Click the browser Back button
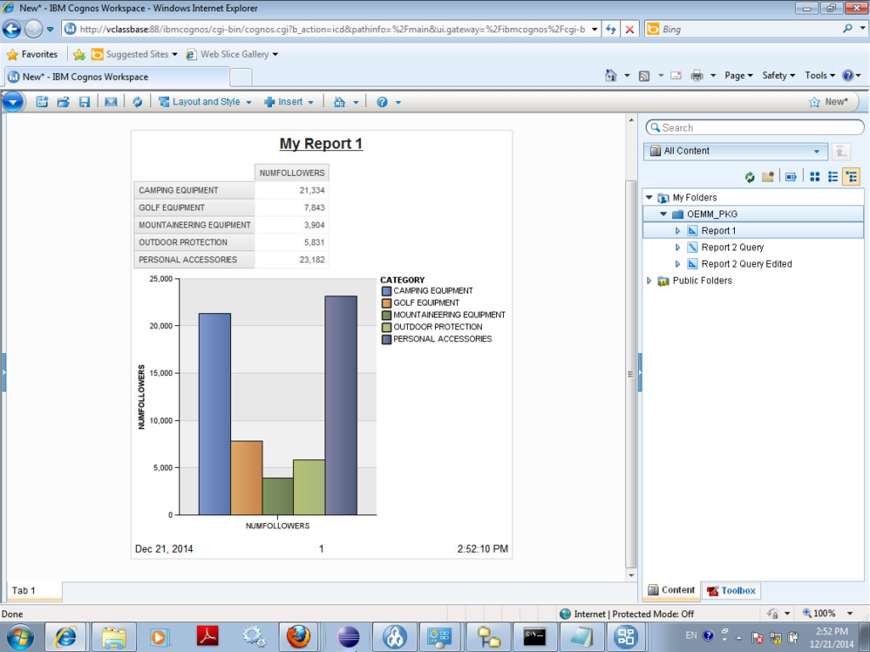This screenshot has width=870, height=652. 12,29
